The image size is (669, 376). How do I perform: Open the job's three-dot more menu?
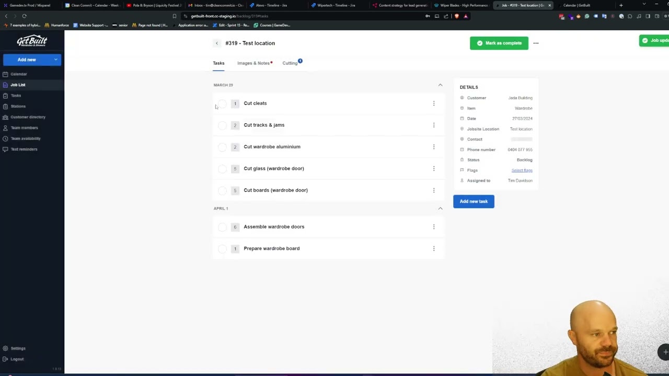[x=536, y=43]
